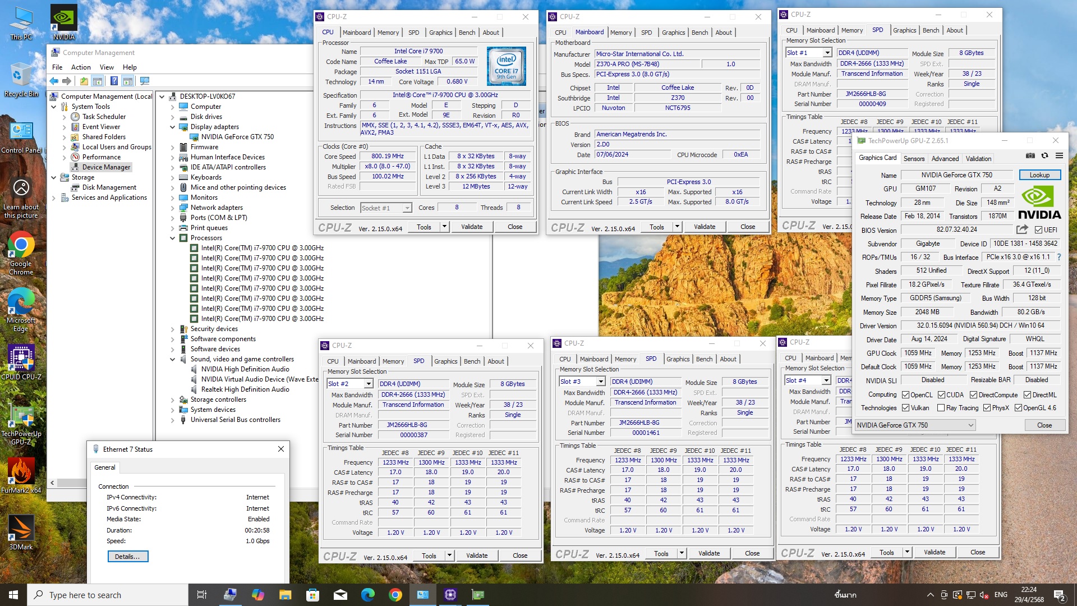Click Windows Start button
Screen dimensions: 1077x606
(x=13, y=595)
